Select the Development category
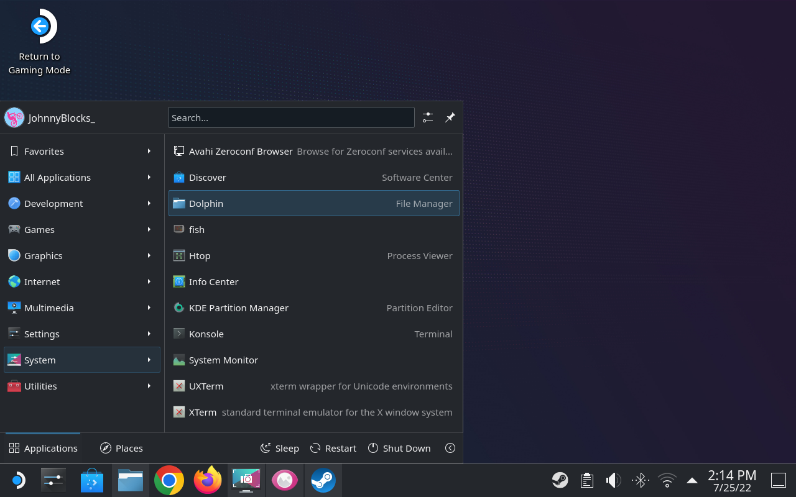Viewport: 796px width, 497px height. coord(82,203)
